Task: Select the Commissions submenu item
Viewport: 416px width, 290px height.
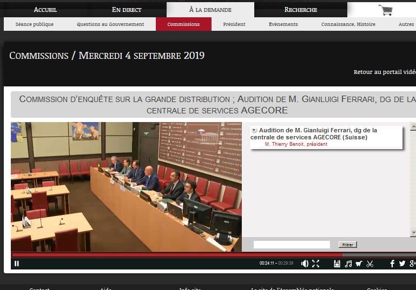Action: coord(183,24)
